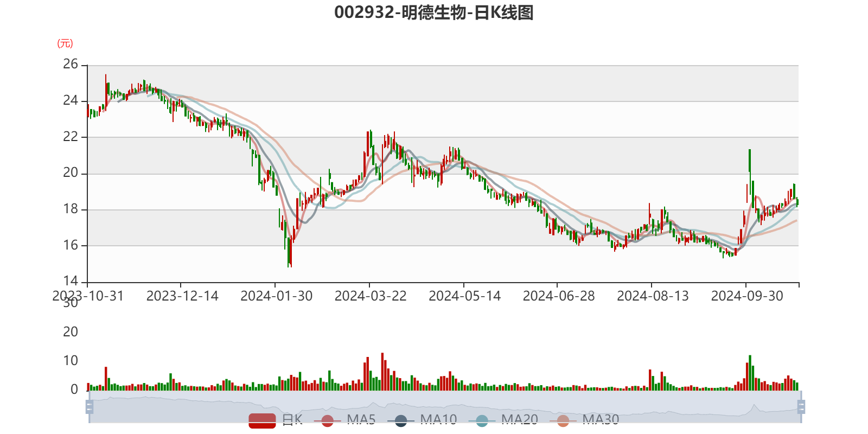The width and height of the screenshot is (868, 434).
Task: Click the 20 price axis label
Action: click(x=71, y=173)
